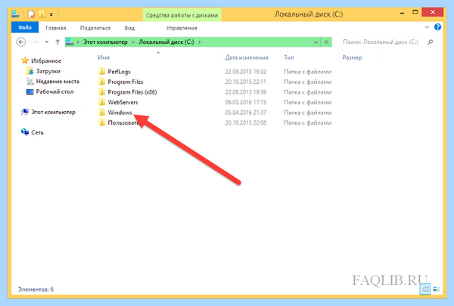This screenshot has height=306, width=454.
Task: Open Загрузки in the navigation pane
Action: tap(48, 71)
